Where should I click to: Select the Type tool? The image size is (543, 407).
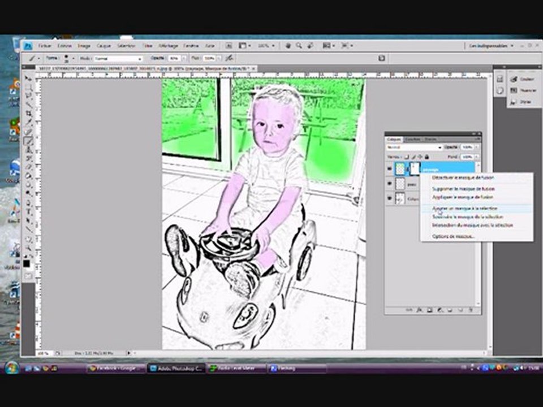click(28, 212)
